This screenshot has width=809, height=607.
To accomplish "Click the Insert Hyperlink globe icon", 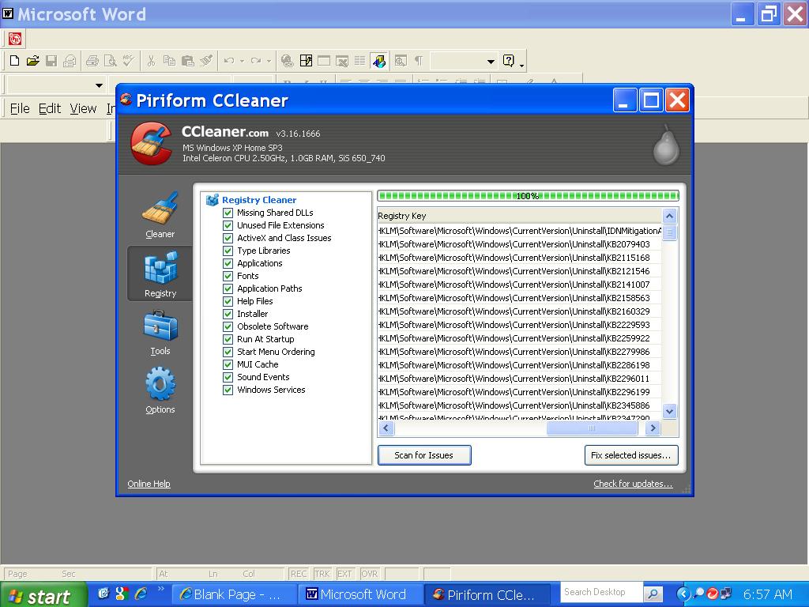I will tap(288, 61).
